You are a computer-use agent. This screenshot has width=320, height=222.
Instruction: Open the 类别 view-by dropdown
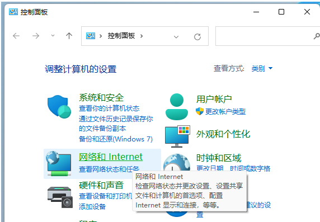262,68
